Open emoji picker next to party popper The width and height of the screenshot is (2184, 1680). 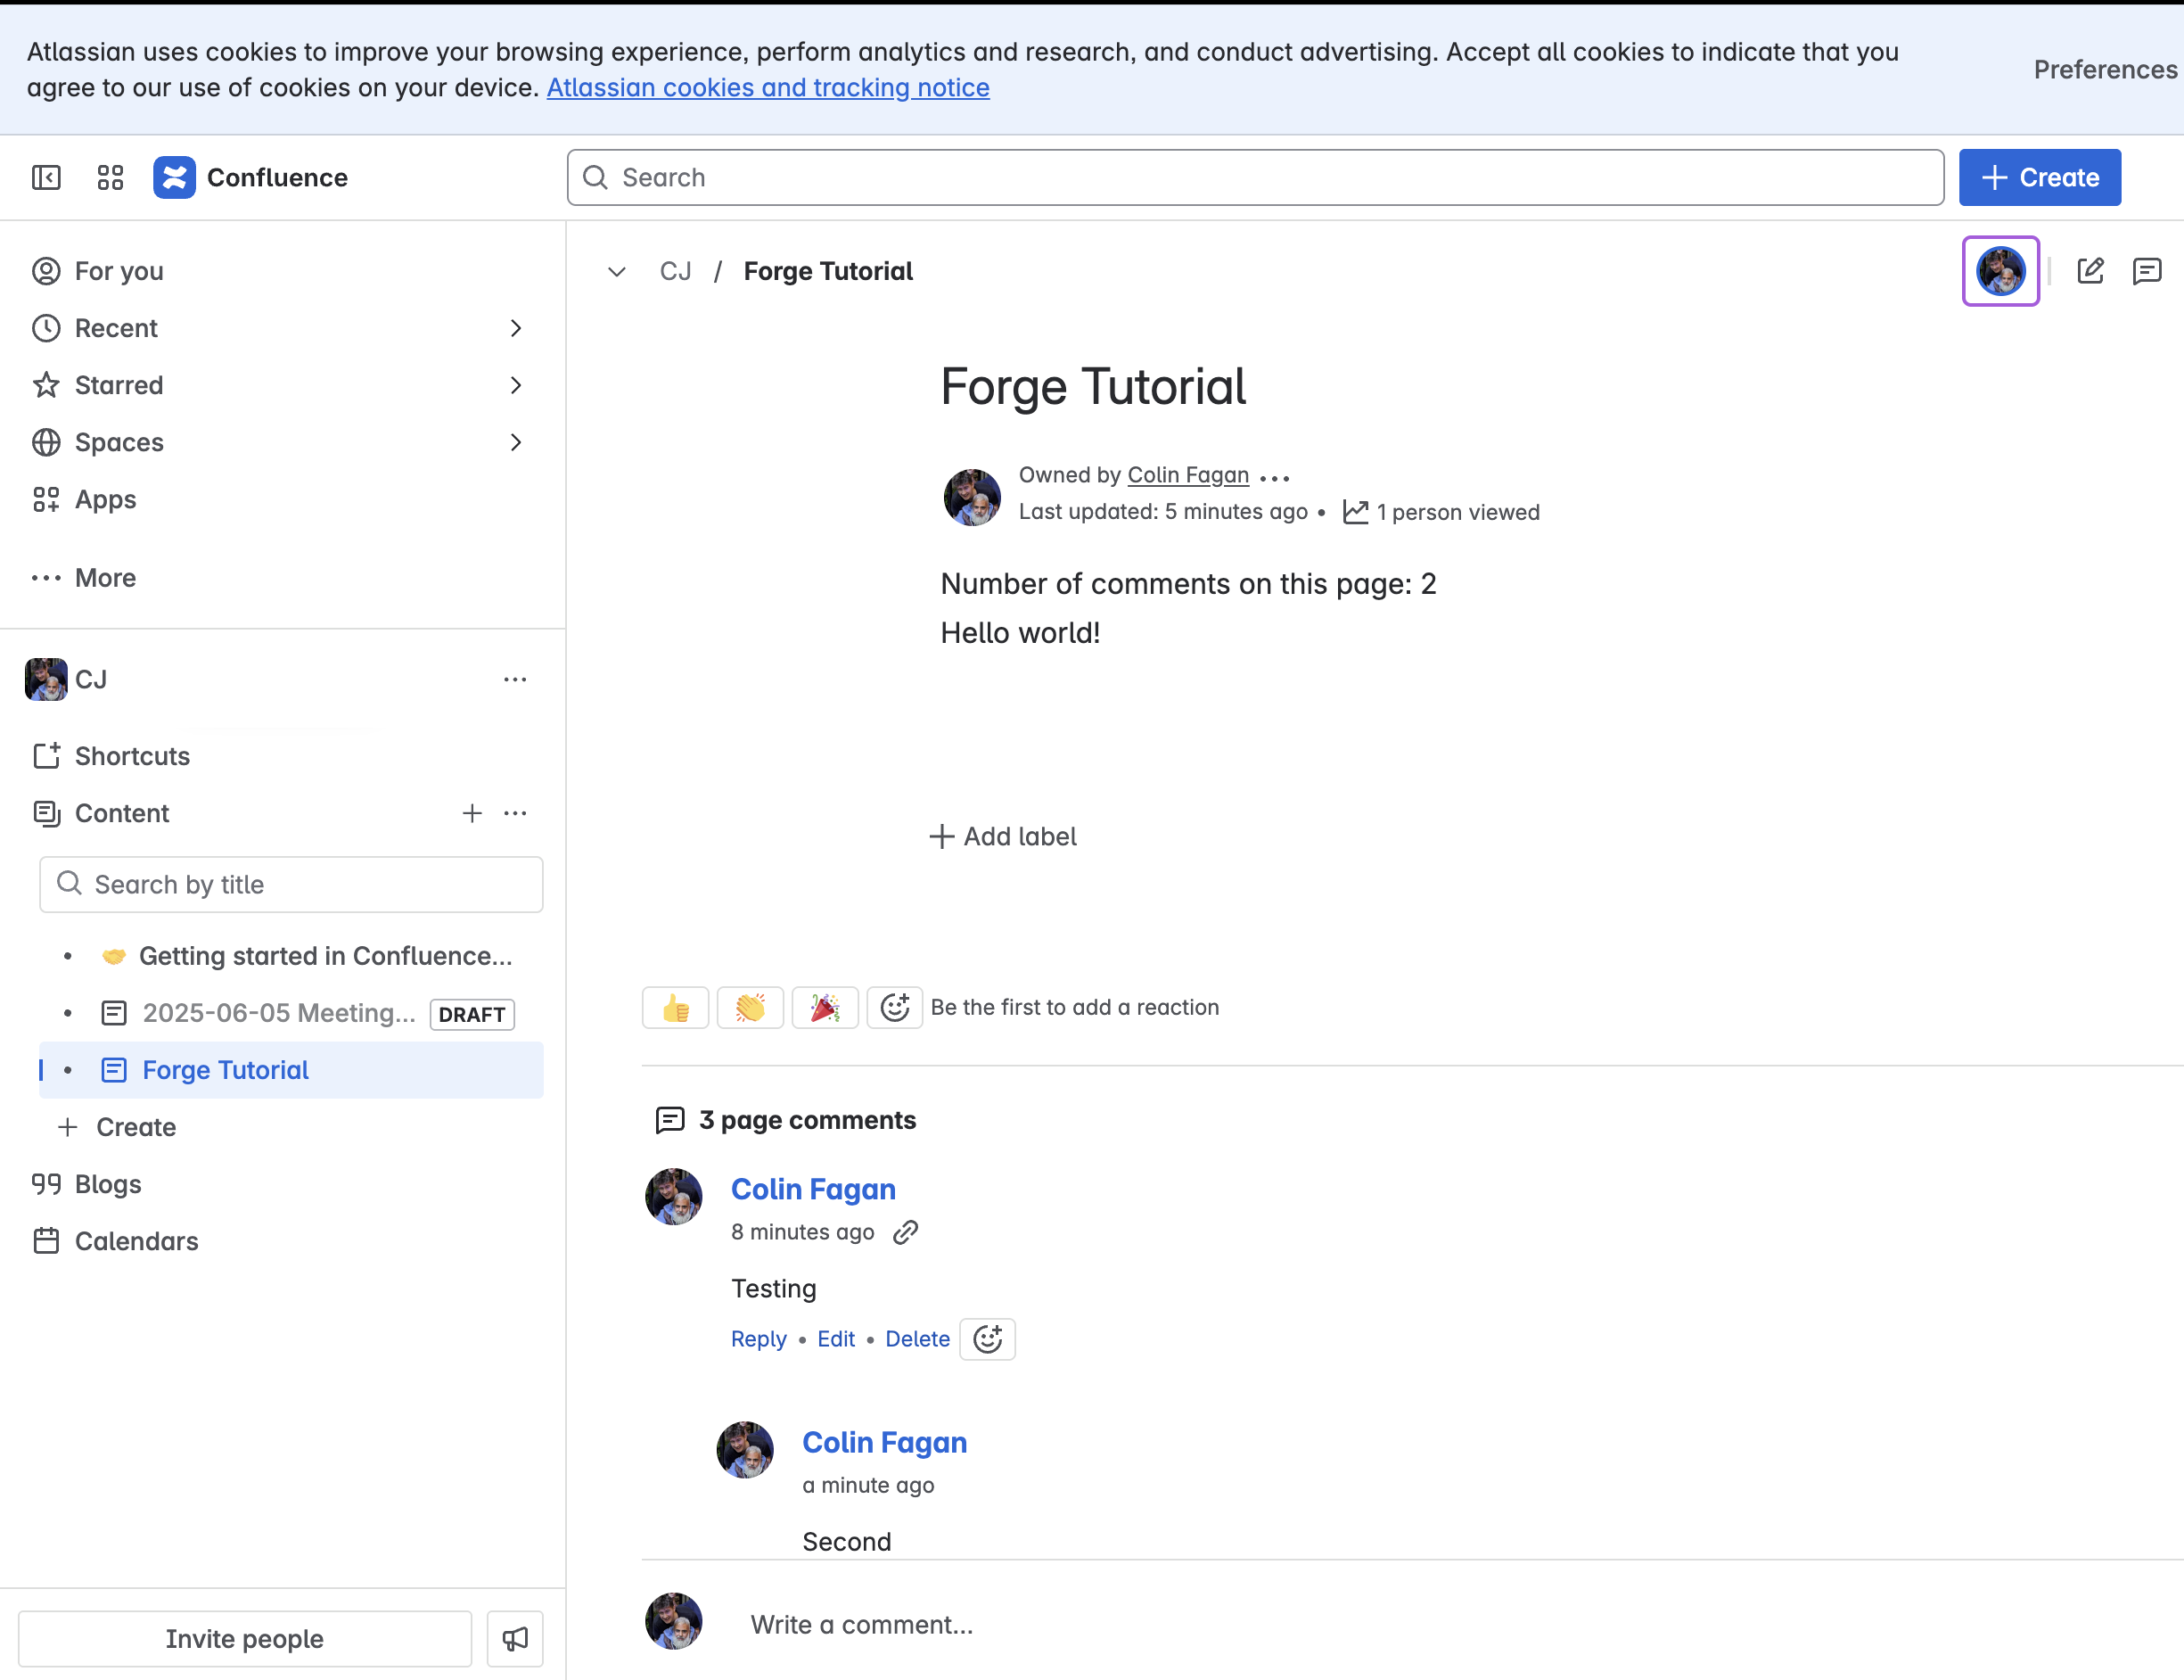pyautogui.click(x=895, y=1008)
